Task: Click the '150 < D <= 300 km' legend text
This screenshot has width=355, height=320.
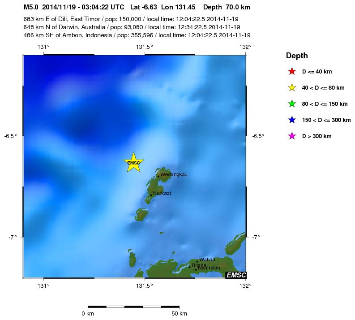Action: [326, 120]
